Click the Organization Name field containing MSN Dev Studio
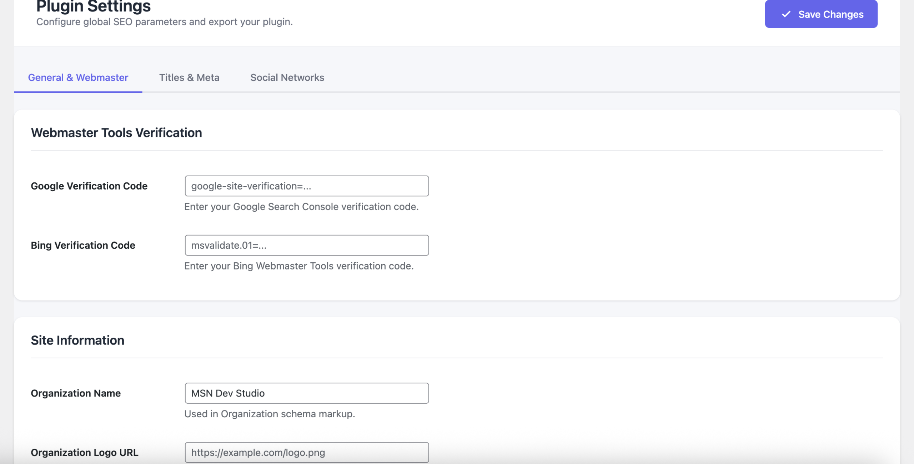The image size is (914, 464). [306, 393]
